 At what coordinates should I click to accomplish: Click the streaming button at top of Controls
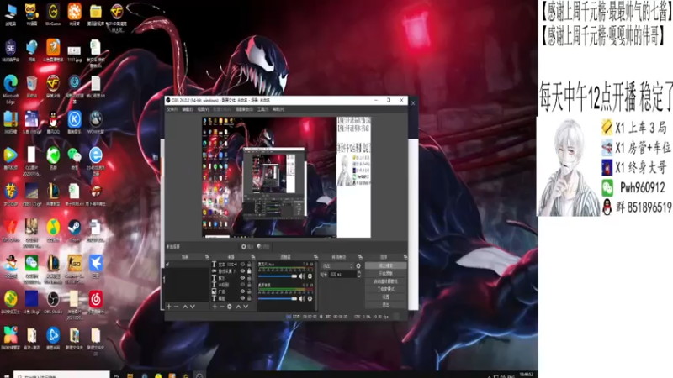click(x=386, y=265)
